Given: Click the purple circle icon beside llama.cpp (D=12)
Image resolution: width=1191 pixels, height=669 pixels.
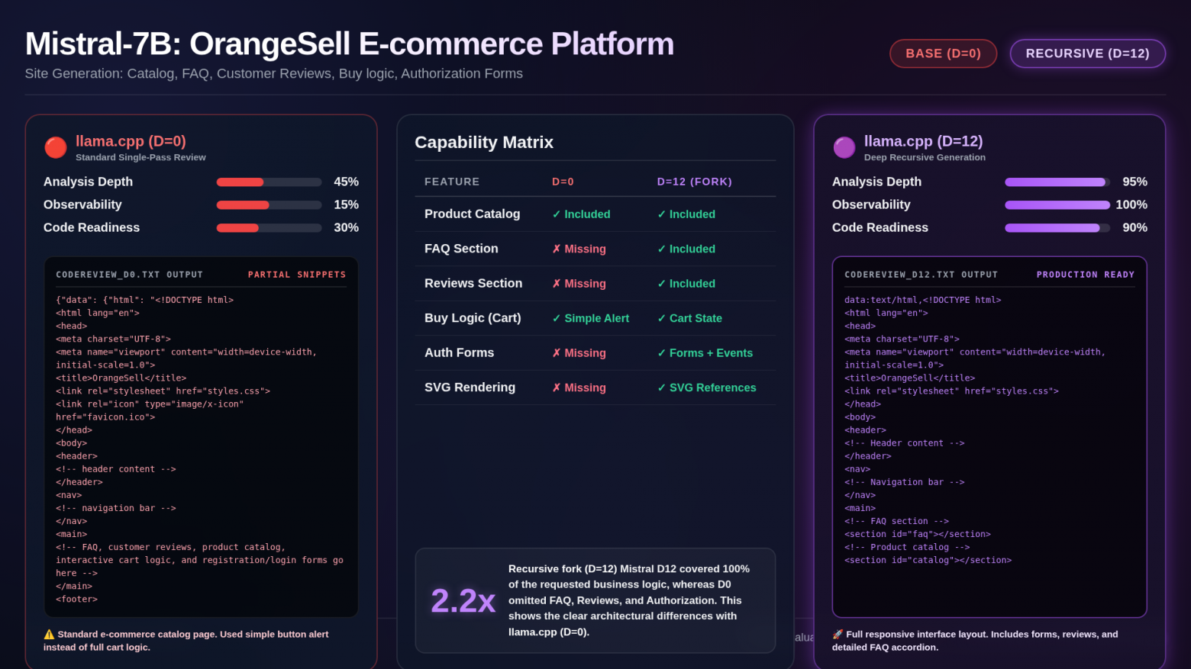Looking at the screenshot, I should pyautogui.click(x=844, y=147).
